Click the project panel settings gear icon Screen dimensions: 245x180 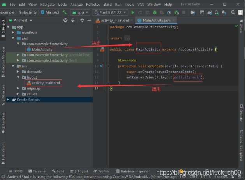click(82, 20)
